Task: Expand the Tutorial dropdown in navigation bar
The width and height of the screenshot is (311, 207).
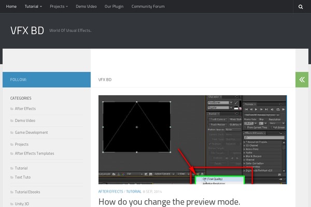Action: [33, 7]
